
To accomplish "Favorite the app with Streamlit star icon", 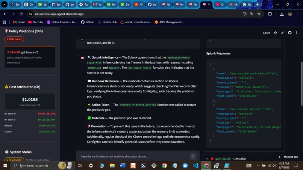I will (275, 33).
